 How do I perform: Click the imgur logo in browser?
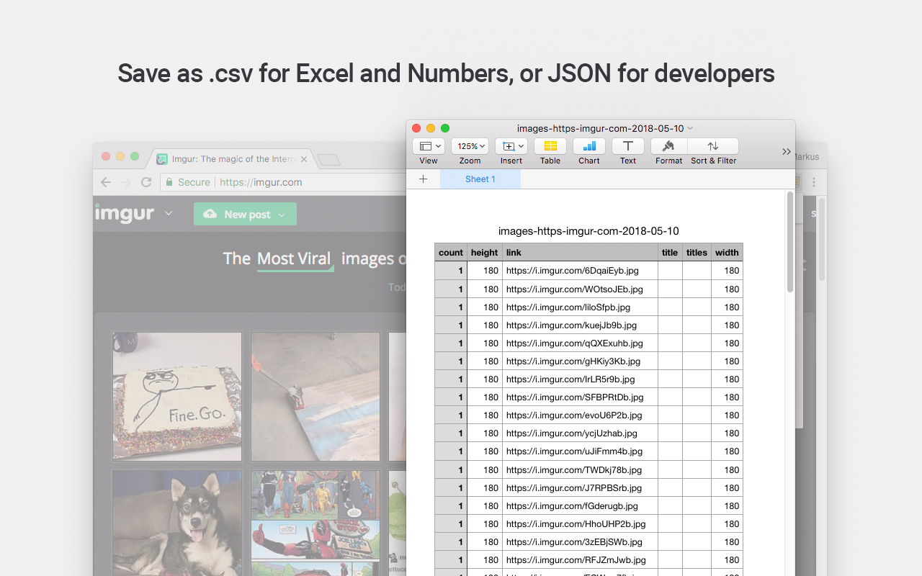pyautogui.click(x=125, y=213)
